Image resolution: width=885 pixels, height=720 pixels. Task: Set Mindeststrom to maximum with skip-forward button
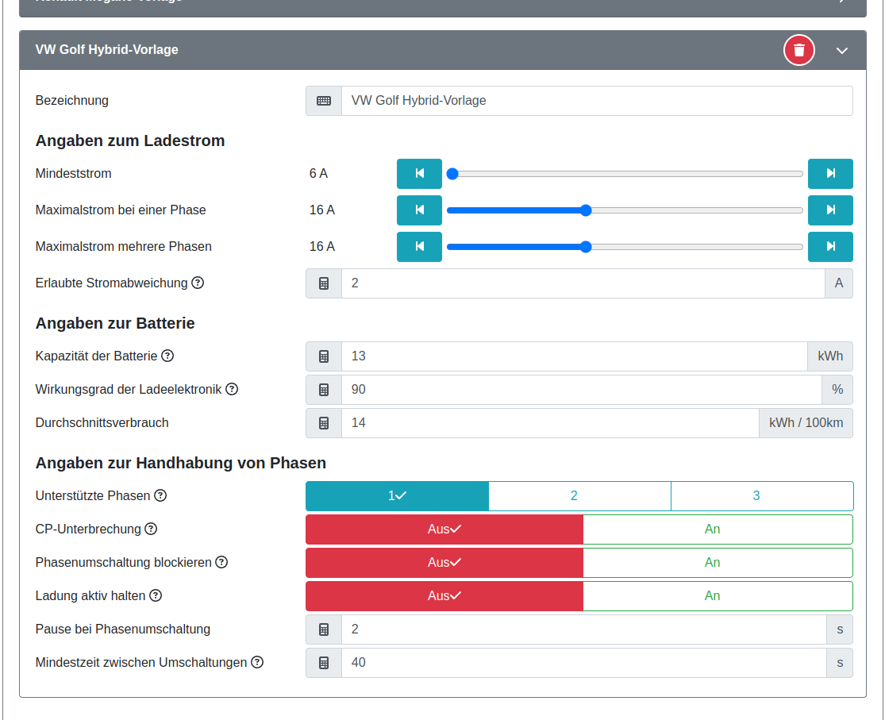(x=830, y=173)
